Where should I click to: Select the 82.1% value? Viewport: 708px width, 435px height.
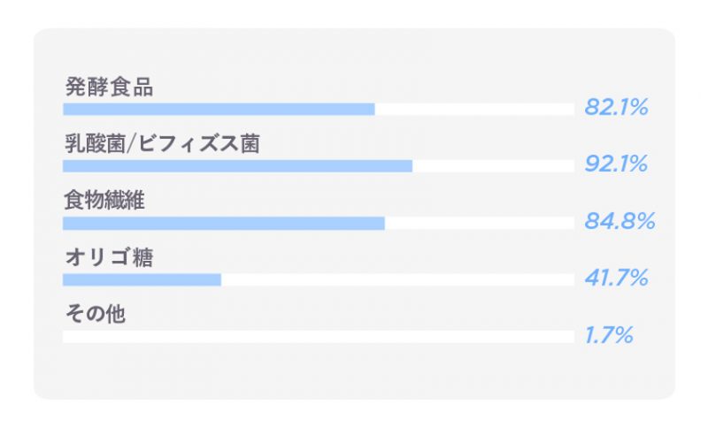[616, 107]
